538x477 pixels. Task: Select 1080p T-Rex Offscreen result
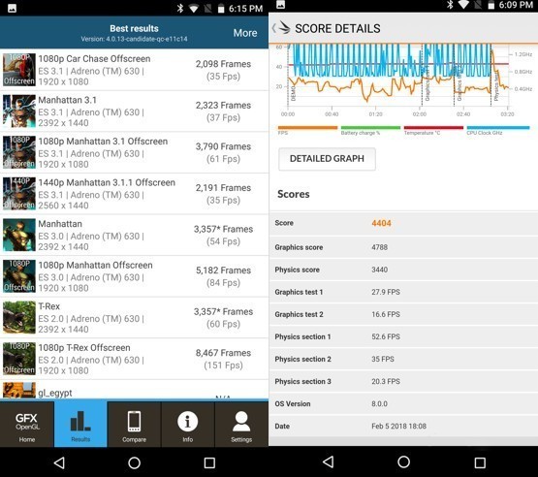tap(134, 359)
